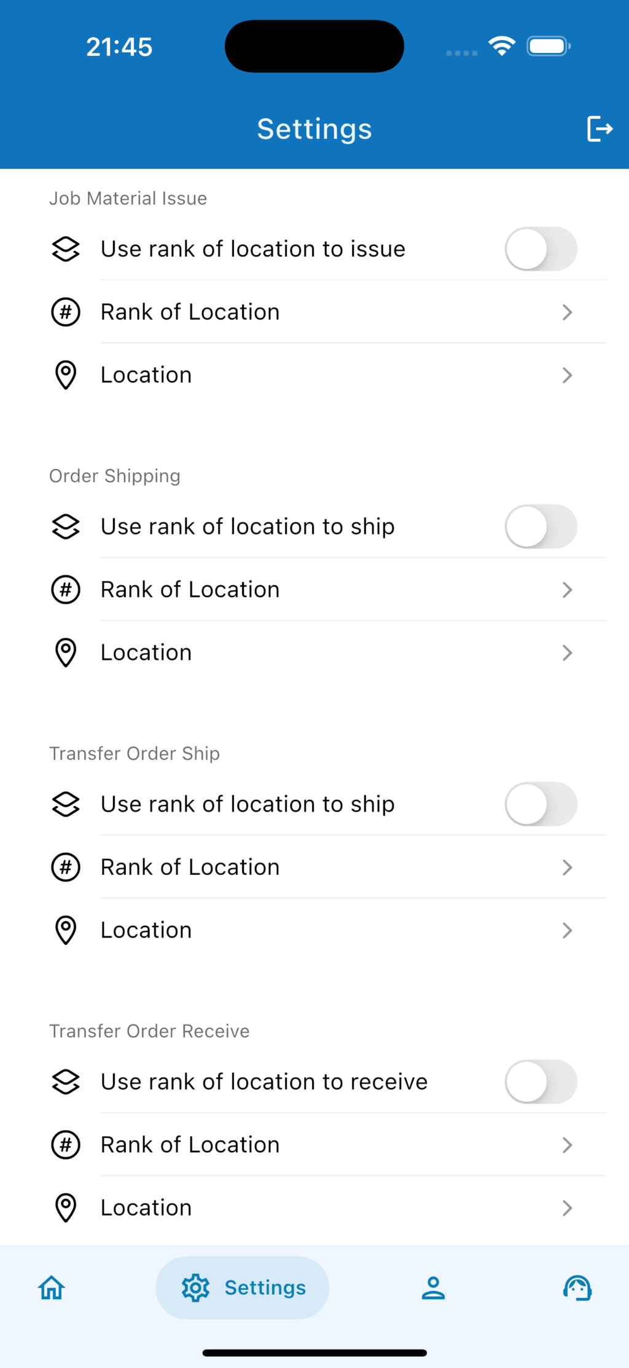Tap the Wi-Fi status indicator

pos(502,46)
